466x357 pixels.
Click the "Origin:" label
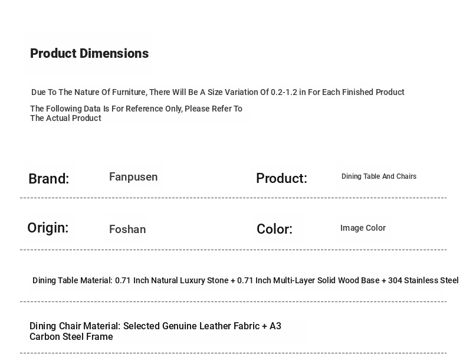pyautogui.click(x=48, y=228)
